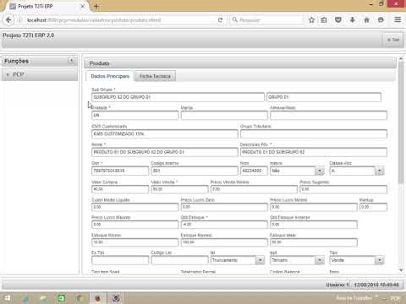The height and width of the screenshot is (304, 406).
Task: Open File Explorer from the taskbar
Action: pyautogui.click(x=43, y=298)
